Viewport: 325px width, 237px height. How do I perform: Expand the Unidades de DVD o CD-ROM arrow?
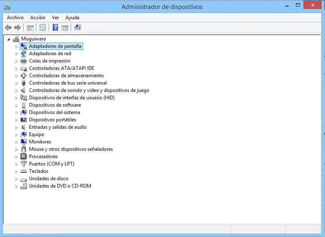(x=16, y=186)
